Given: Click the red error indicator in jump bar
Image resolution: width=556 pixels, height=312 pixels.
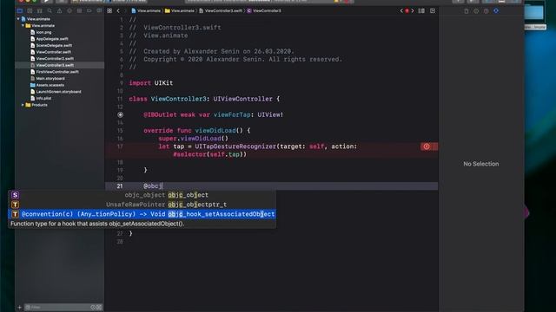Looking at the screenshot, I should pyautogui.click(x=407, y=11).
